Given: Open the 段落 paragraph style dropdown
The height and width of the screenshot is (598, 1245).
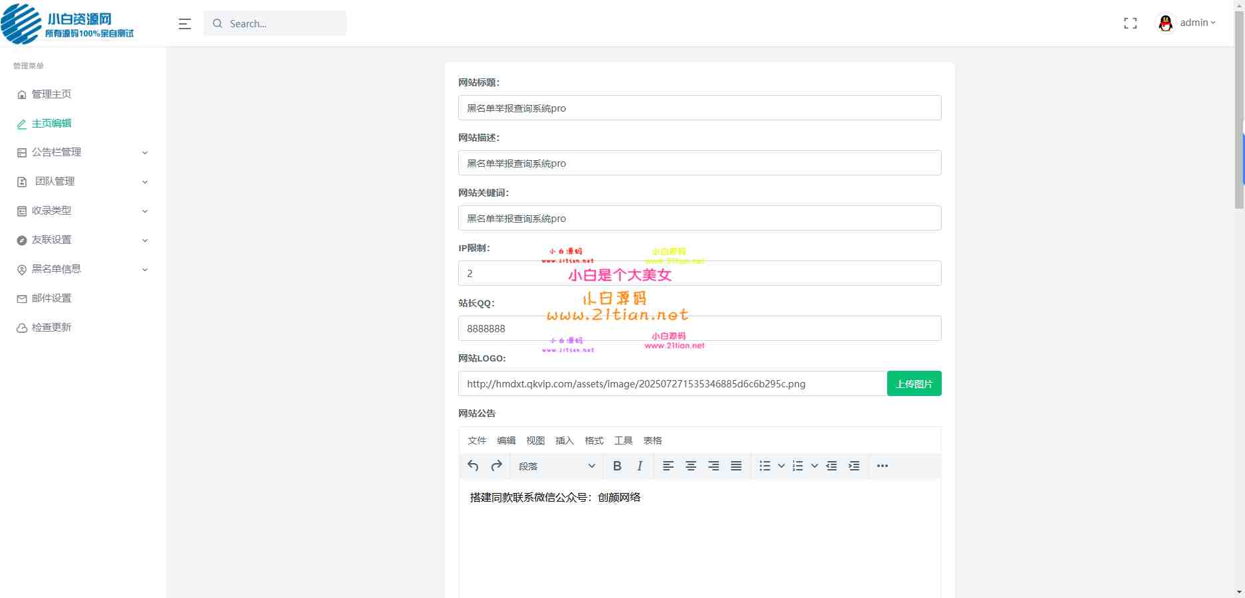Looking at the screenshot, I should tap(557, 466).
